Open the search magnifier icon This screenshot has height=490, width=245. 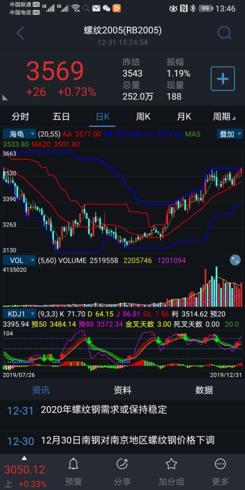click(x=224, y=33)
